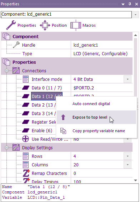Click the Remap Characters Z icon
The height and width of the screenshot is (202, 140).
pos(26,173)
